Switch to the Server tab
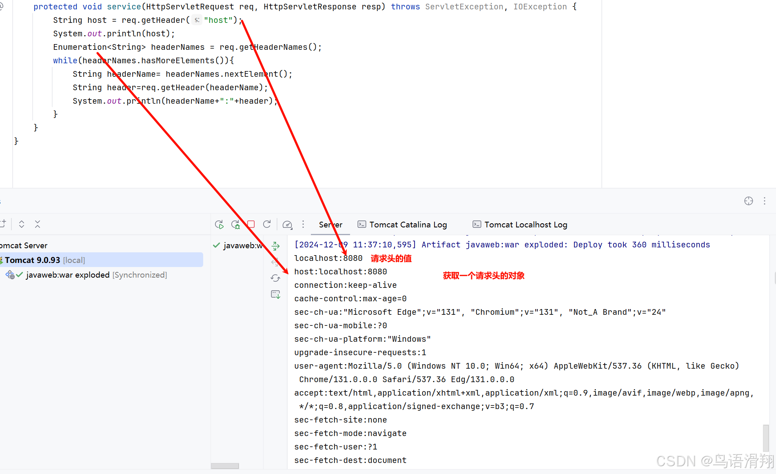The height and width of the screenshot is (474, 776). (x=330, y=225)
